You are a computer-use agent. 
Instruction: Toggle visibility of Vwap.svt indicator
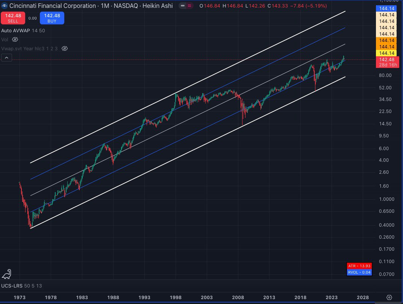pyautogui.click(x=65, y=48)
